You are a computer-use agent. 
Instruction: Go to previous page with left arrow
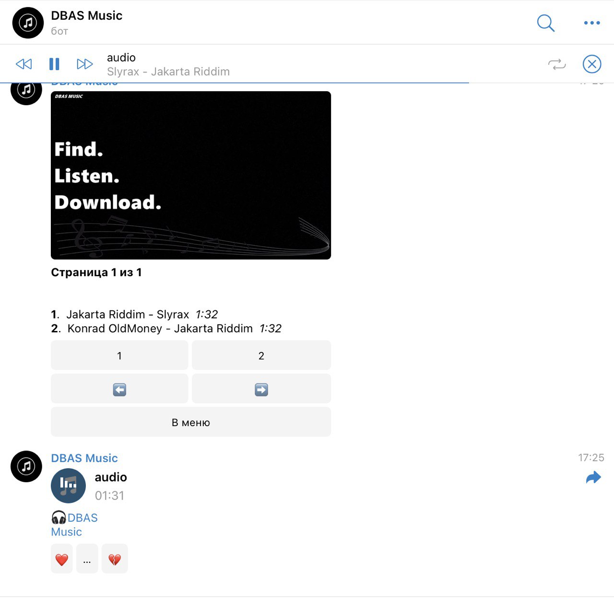[119, 389]
